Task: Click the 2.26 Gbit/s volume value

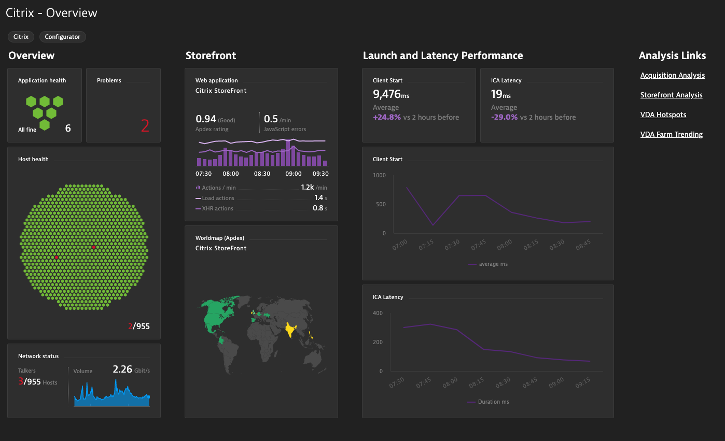Action: 131,369
